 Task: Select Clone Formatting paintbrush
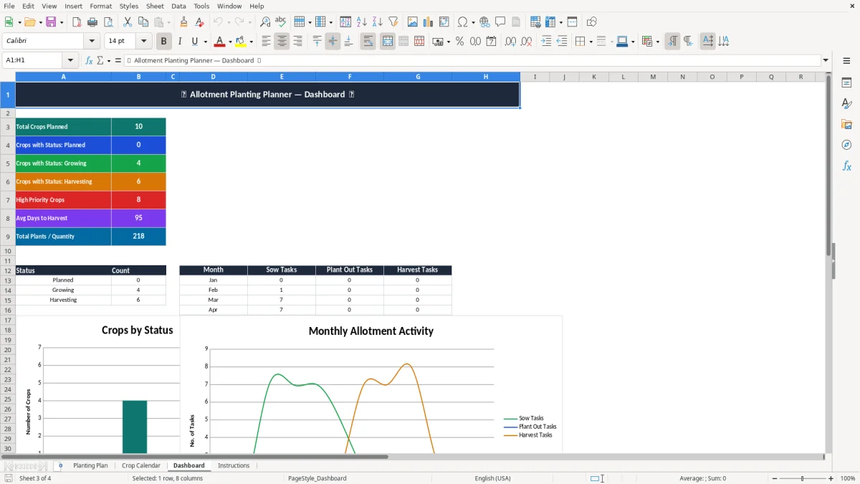pos(184,22)
